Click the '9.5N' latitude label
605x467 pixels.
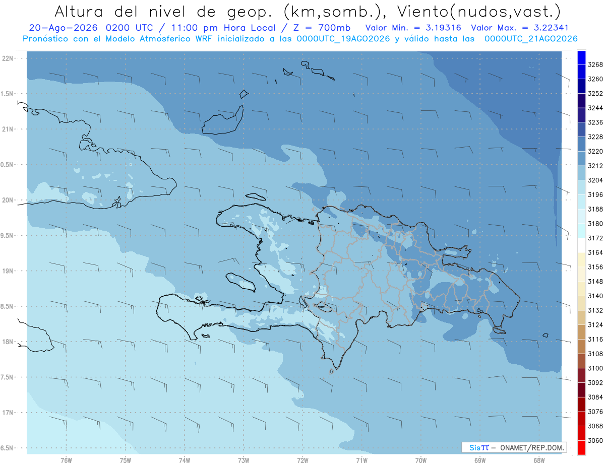tap(7, 236)
